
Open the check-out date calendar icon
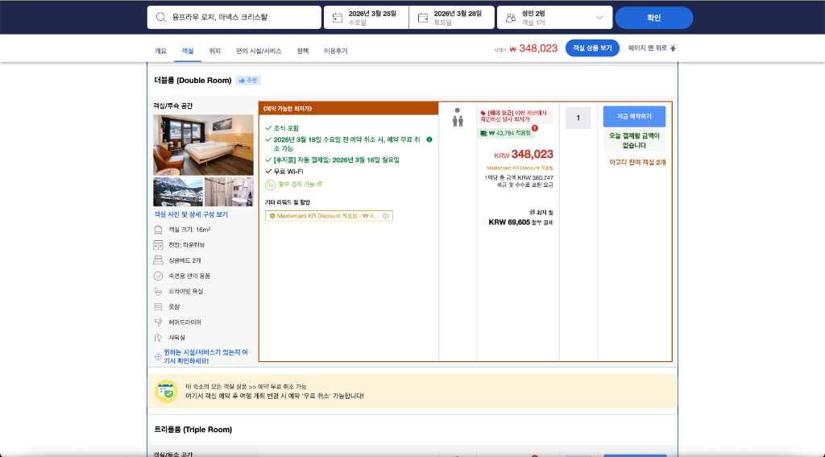pyautogui.click(x=423, y=18)
